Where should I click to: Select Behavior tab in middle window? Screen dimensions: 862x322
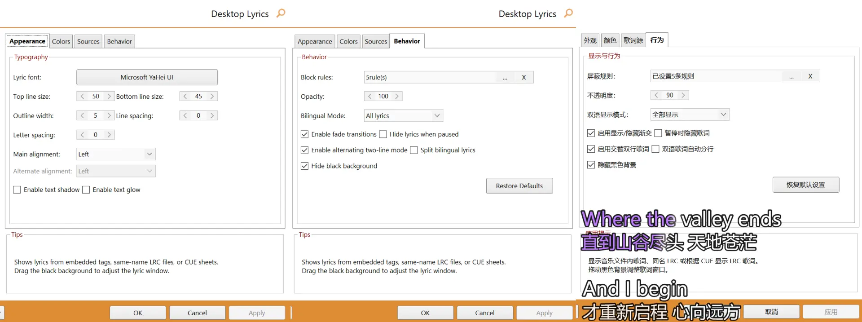(x=407, y=41)
